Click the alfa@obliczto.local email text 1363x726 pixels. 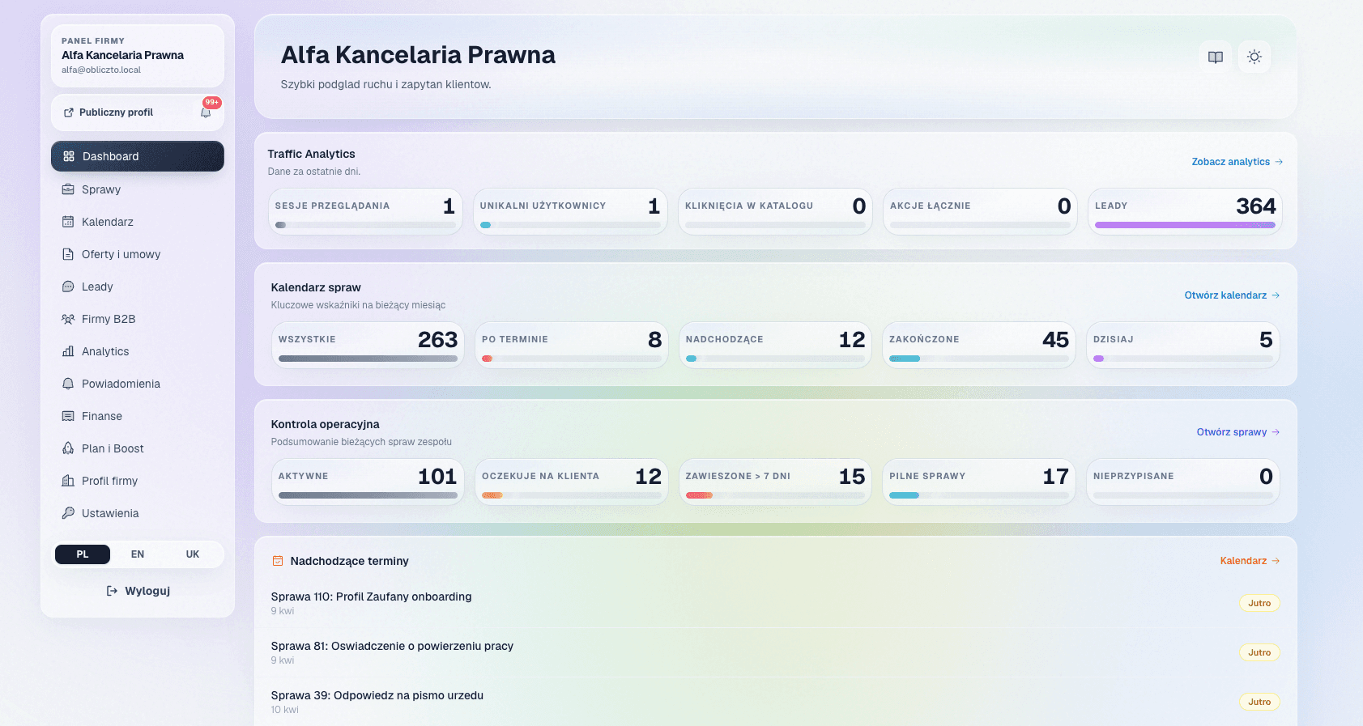click(x=101, y=70)
